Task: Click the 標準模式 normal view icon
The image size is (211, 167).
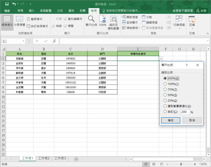Action: pos(7,19)
